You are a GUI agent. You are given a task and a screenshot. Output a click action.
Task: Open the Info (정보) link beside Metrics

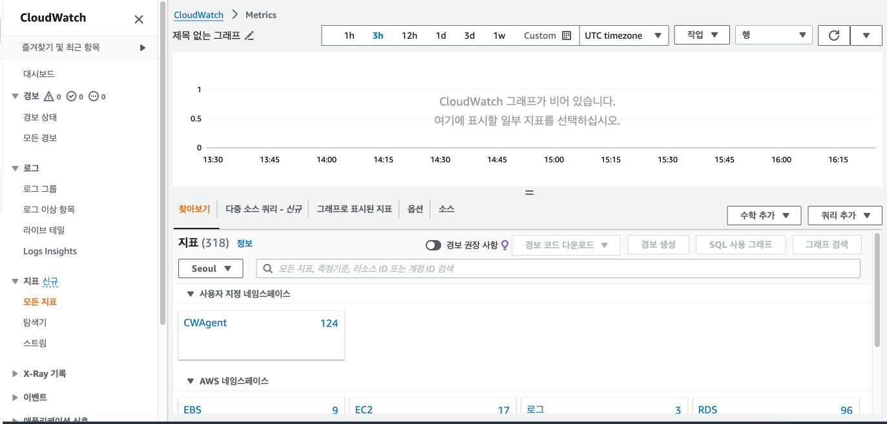tap(244, 244)
